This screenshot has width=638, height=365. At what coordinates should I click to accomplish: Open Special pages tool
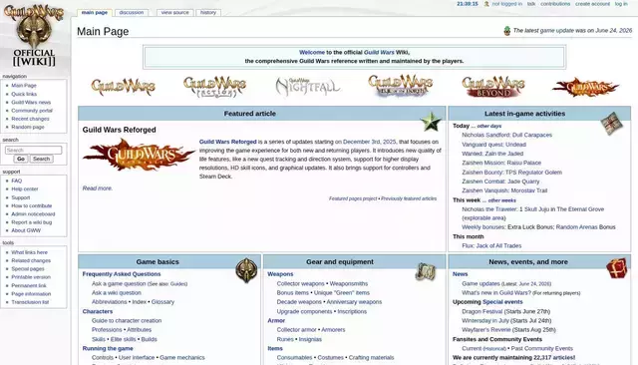tap(28, 269)
